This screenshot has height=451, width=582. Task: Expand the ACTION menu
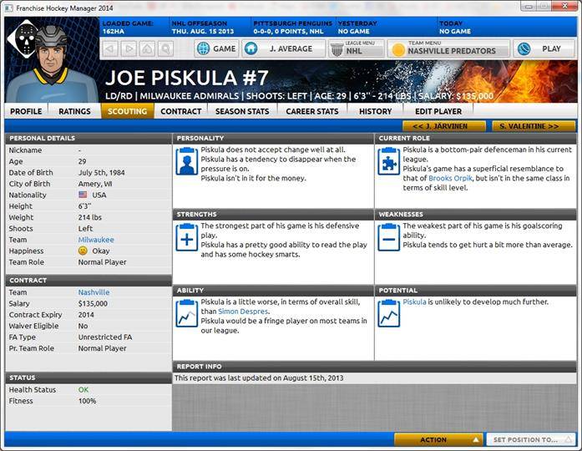(x=438, y=440)
